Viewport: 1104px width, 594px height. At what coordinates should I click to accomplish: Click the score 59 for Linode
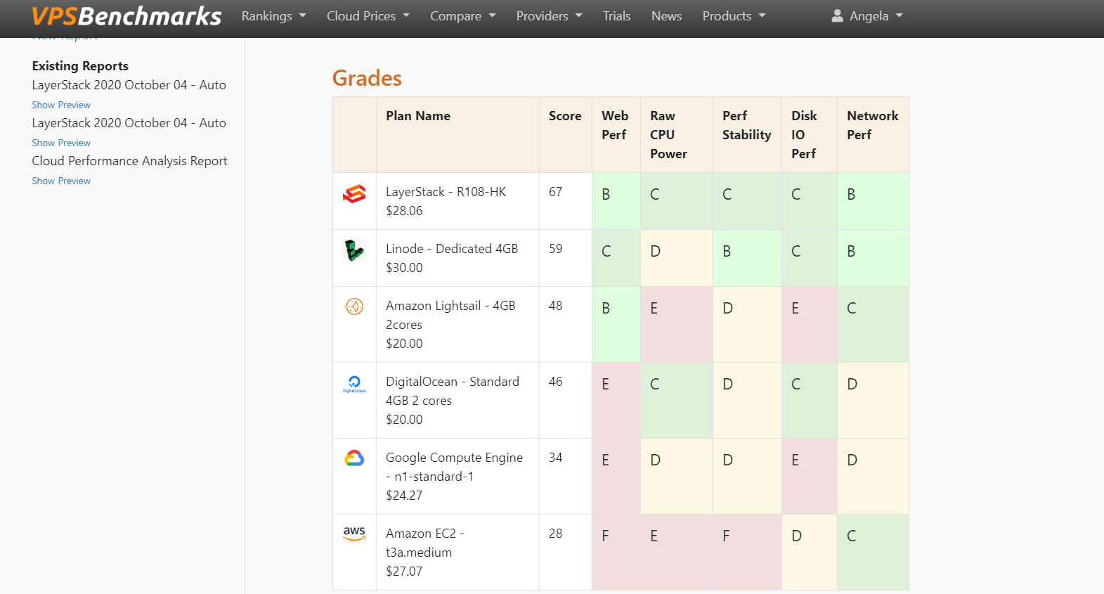pos(555,249)
